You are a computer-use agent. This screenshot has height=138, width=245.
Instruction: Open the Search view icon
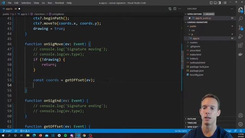point(240,18)
